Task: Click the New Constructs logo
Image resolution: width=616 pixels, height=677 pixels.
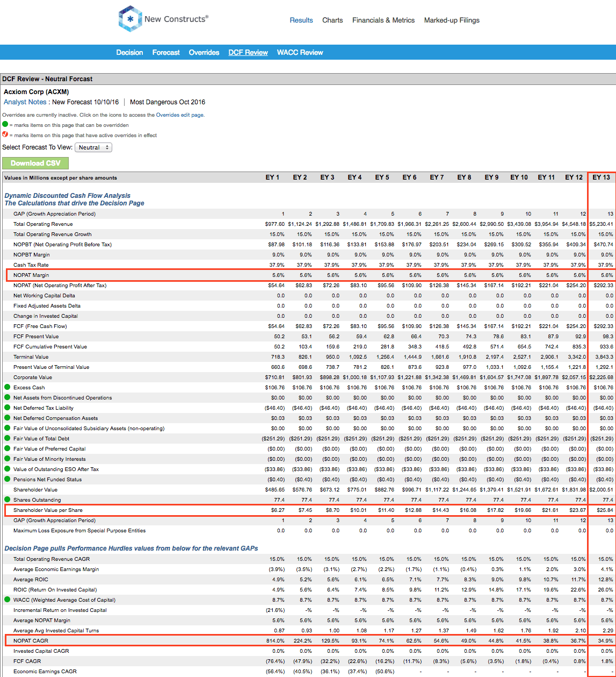Action: click(x=163, y=19)
